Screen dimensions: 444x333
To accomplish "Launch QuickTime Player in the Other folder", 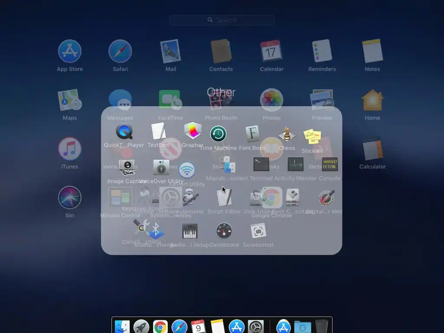I will point(124,132).
